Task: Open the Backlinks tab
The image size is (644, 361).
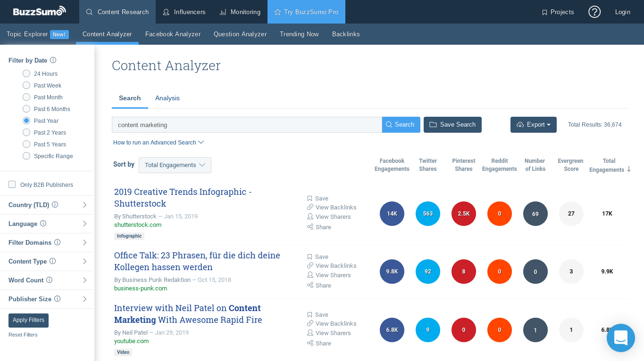Action: click(x=346, y=34)
